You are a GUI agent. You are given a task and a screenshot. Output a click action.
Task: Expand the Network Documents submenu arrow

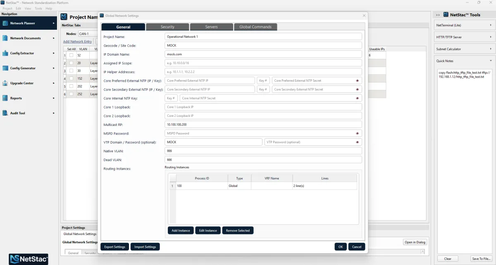(54, 38)
